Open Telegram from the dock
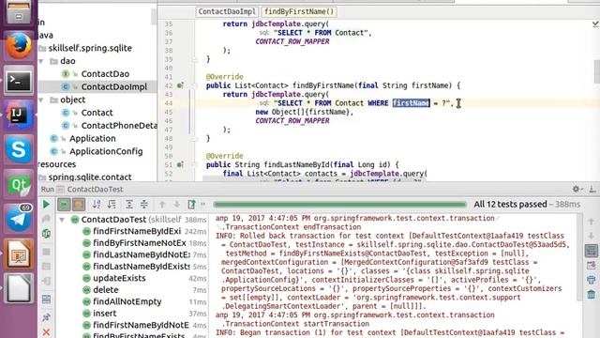This screenshot has height=338, width=600. click(19, 219)
